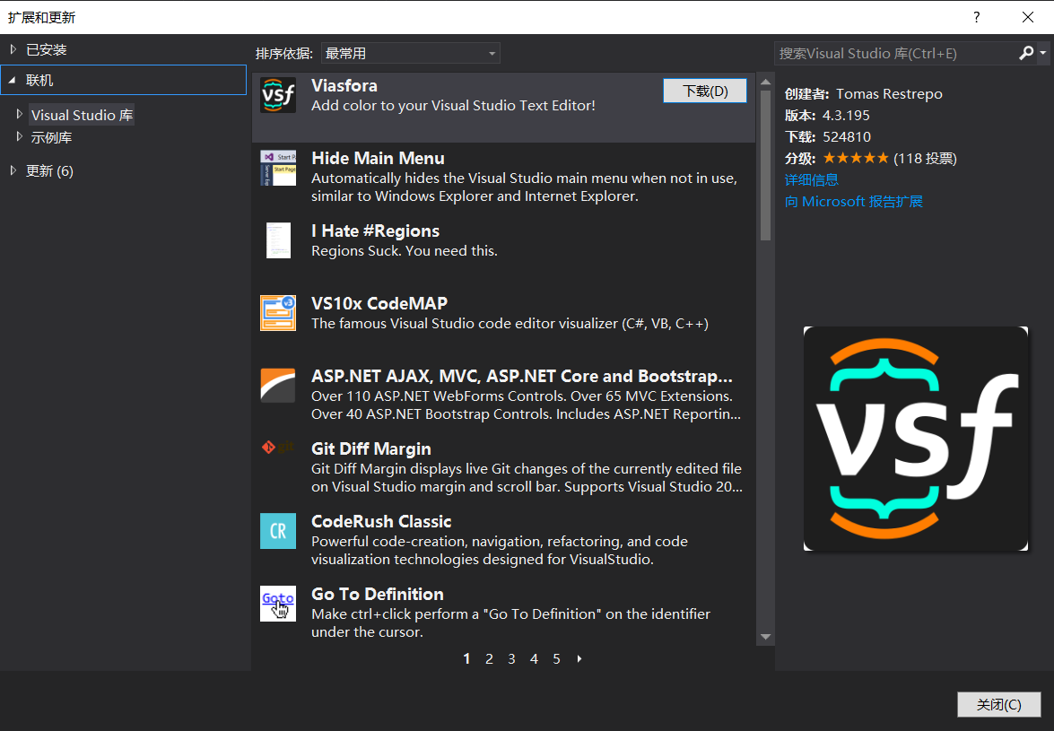This screenshot has height=731, width=1054.
Task: Select the ASP.NET AJAX, MVC entry title
Action: coord(522,376)
